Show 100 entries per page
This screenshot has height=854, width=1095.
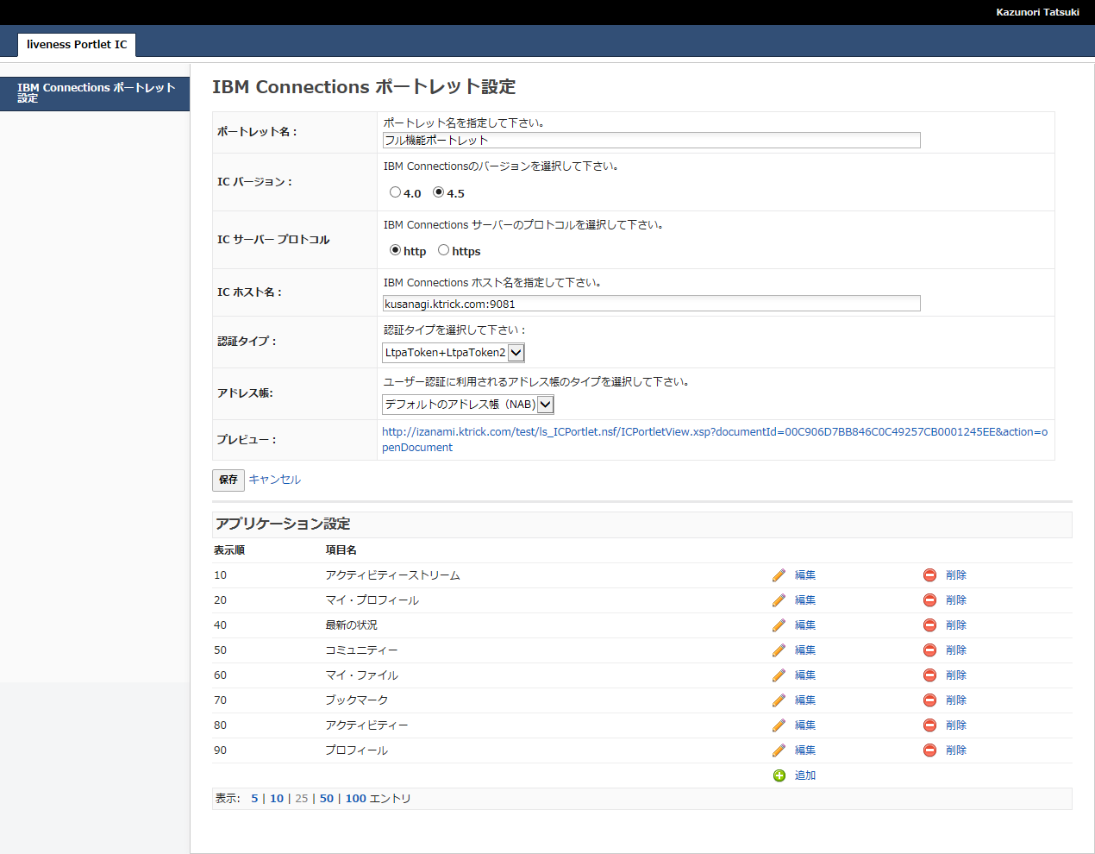click(x=356, y=799)
